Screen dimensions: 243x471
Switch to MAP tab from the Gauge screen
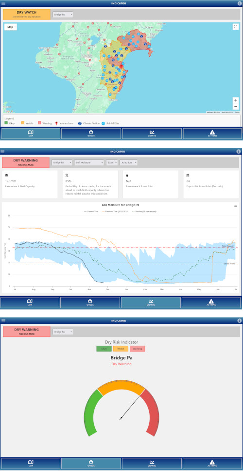click(x=31, y=464)
